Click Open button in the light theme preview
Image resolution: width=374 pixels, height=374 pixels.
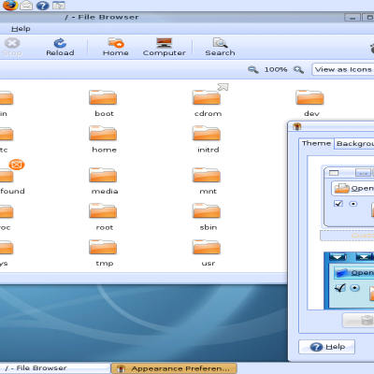coord(352,188)
